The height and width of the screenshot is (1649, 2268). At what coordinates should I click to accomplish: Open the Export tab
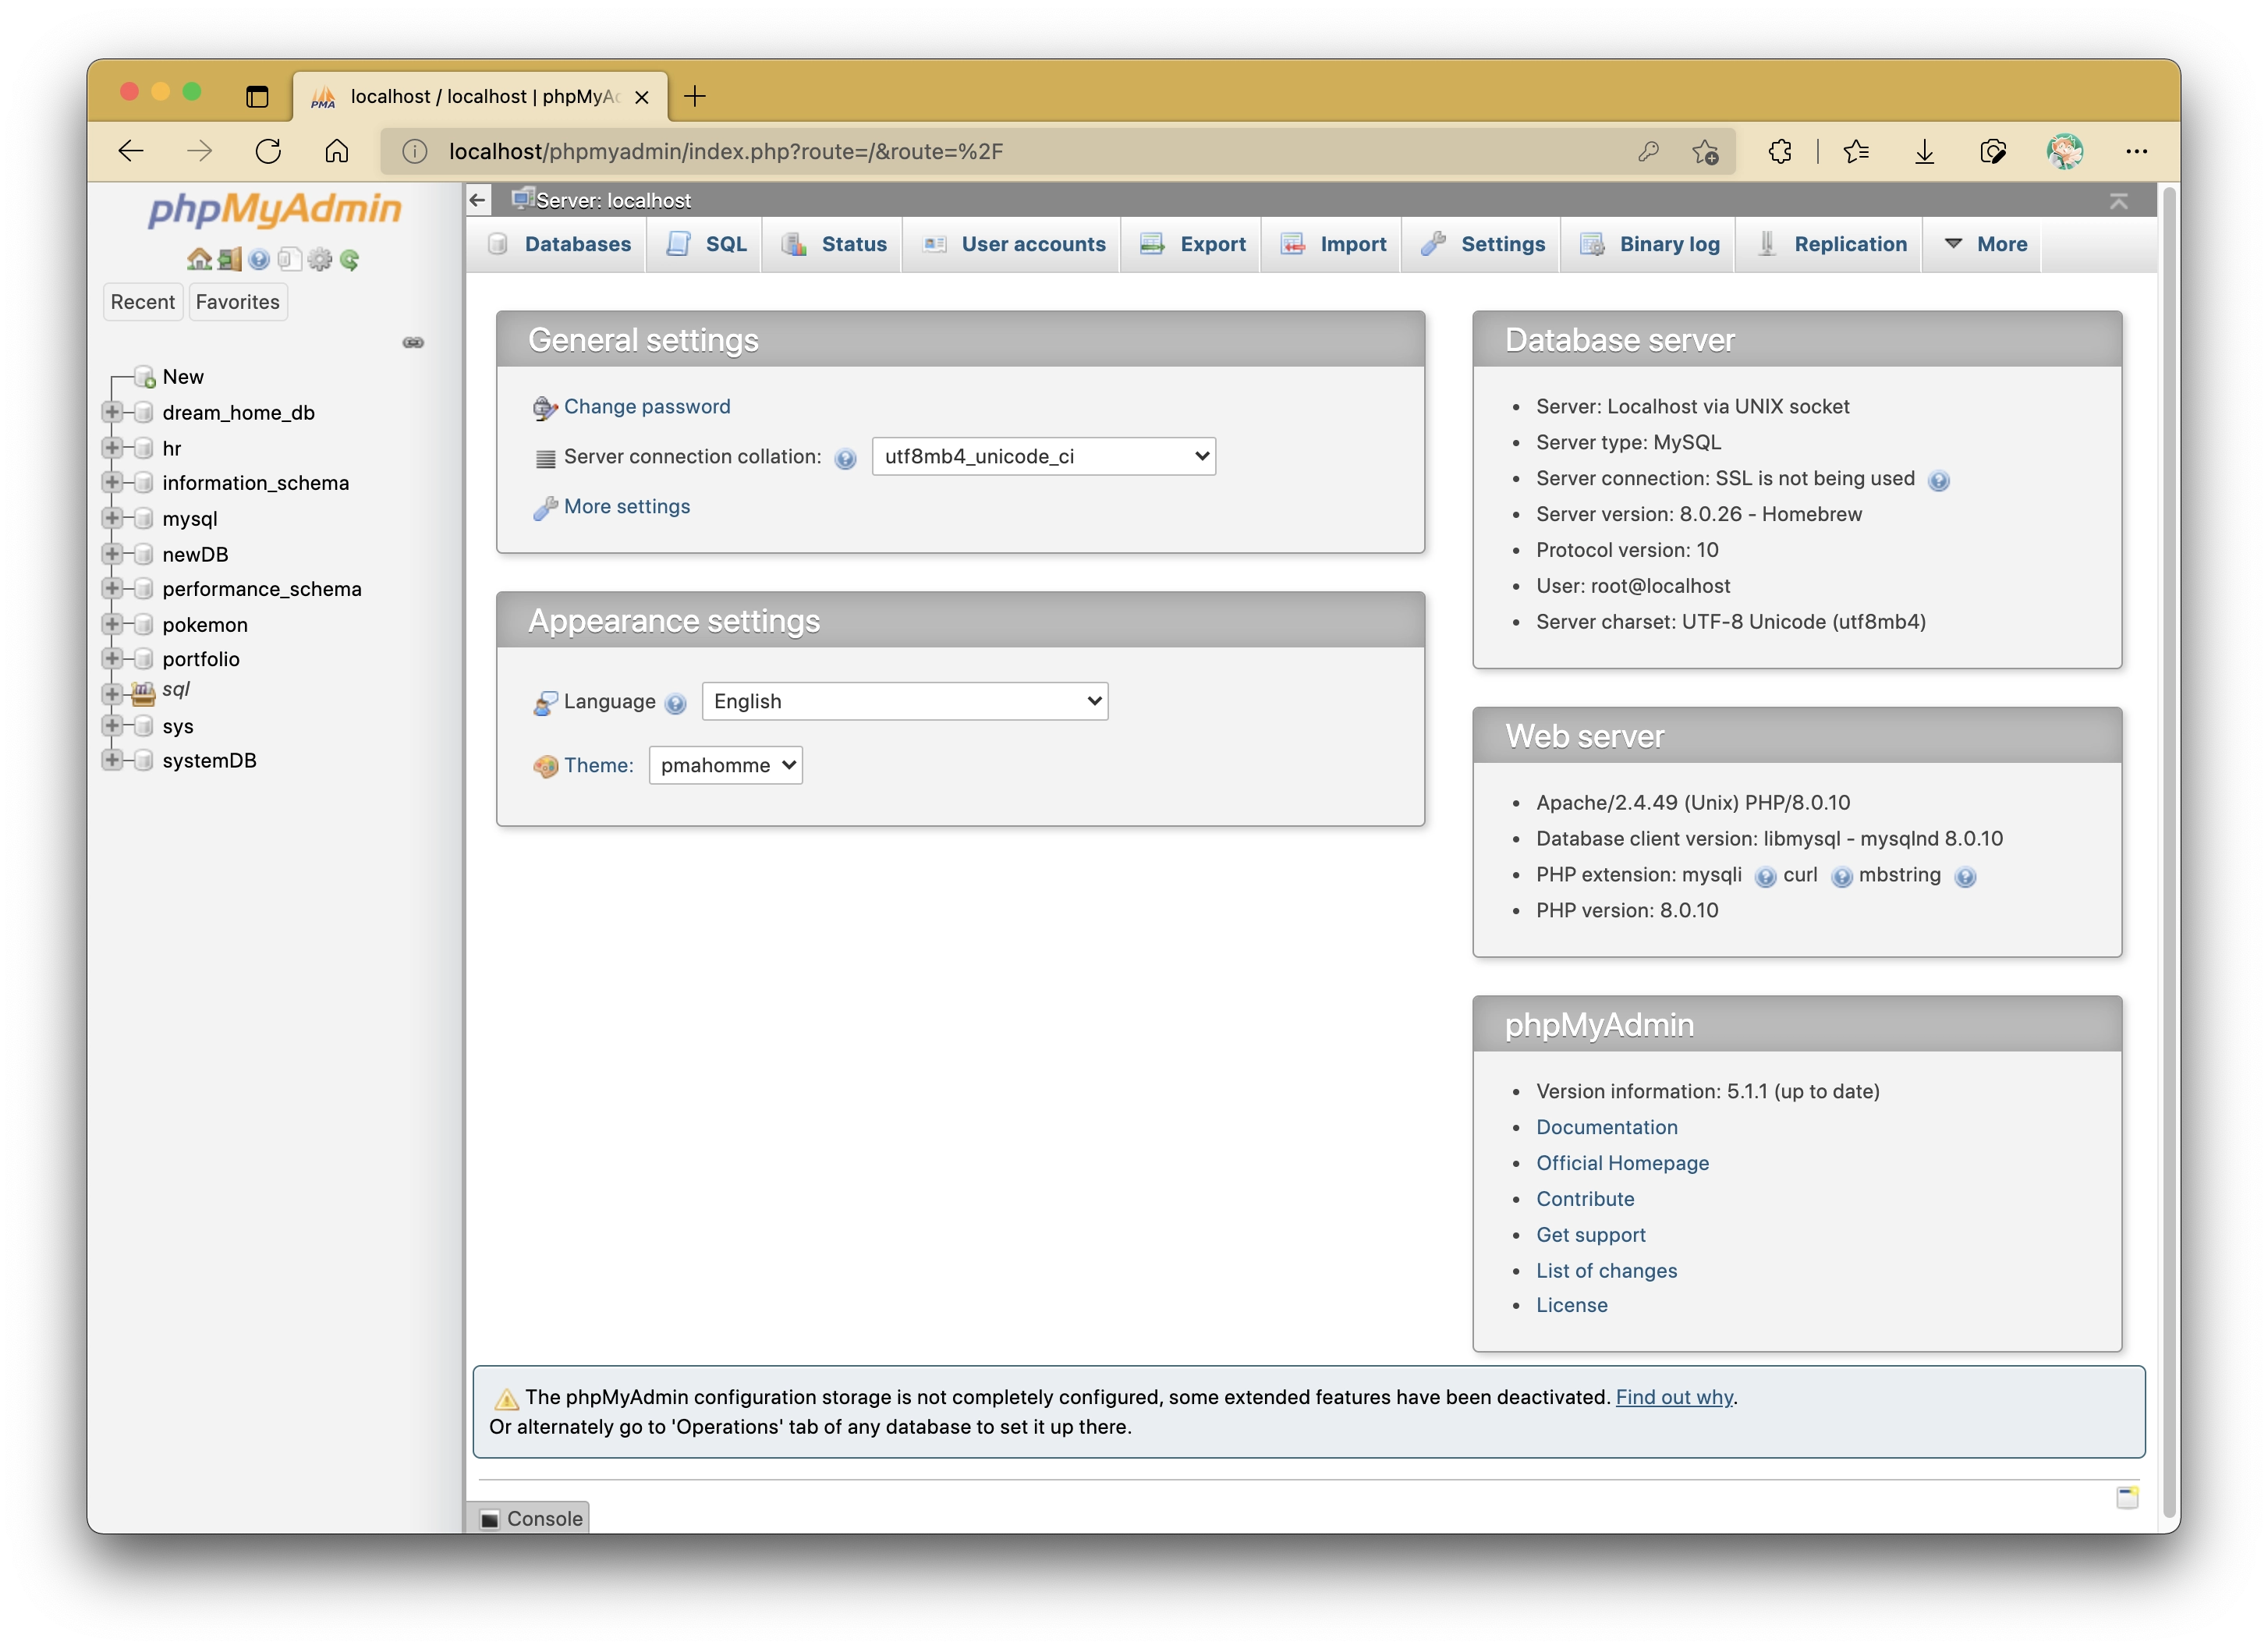[1192, 245]
